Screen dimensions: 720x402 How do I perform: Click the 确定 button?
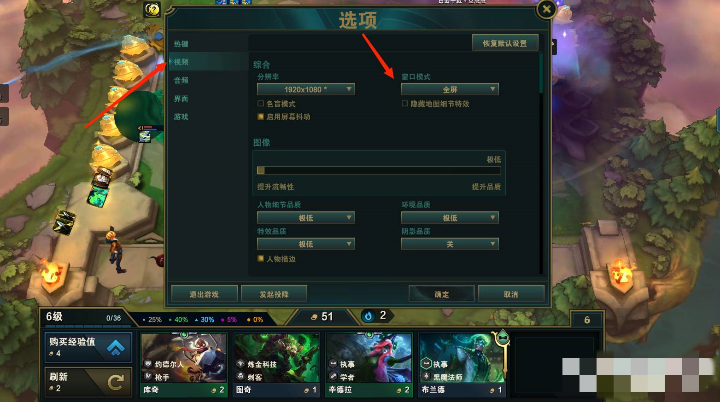(x=441, y=294)
